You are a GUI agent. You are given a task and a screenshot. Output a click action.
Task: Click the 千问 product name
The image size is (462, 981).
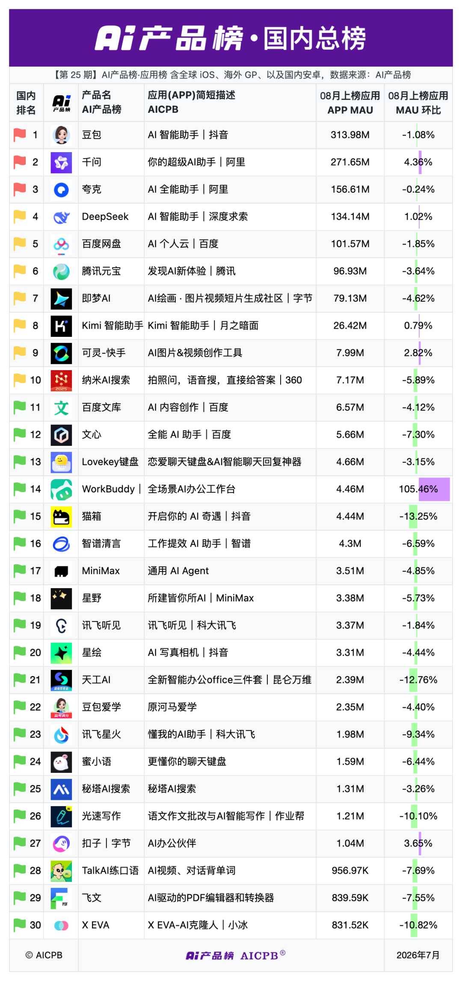tap(92, 162)
